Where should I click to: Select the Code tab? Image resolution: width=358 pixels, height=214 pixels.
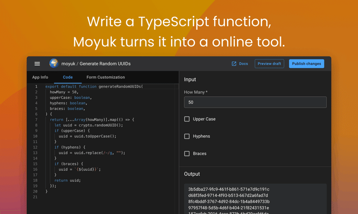point(68,77)
